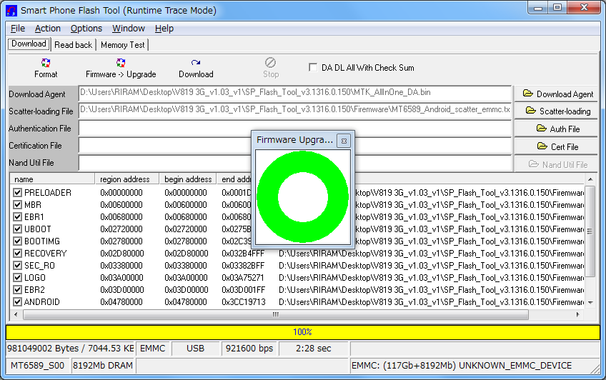The height and width of the screenshot is (380, 606).
Task: Open the File menu
Action: point(18,28)
